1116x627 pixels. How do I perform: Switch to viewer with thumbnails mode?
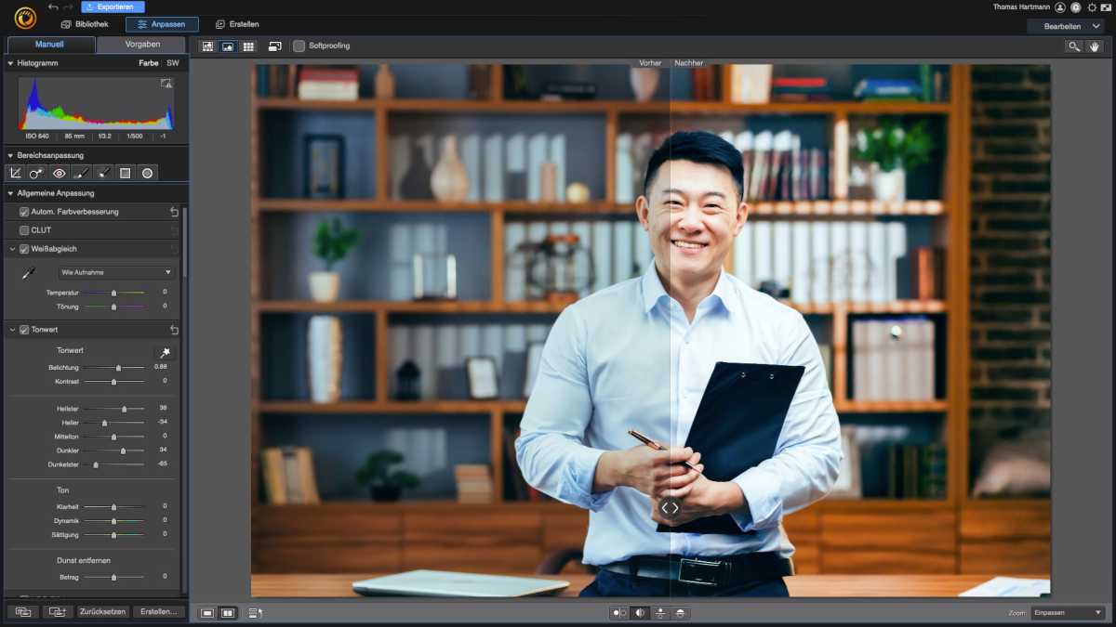coord(207,46)
